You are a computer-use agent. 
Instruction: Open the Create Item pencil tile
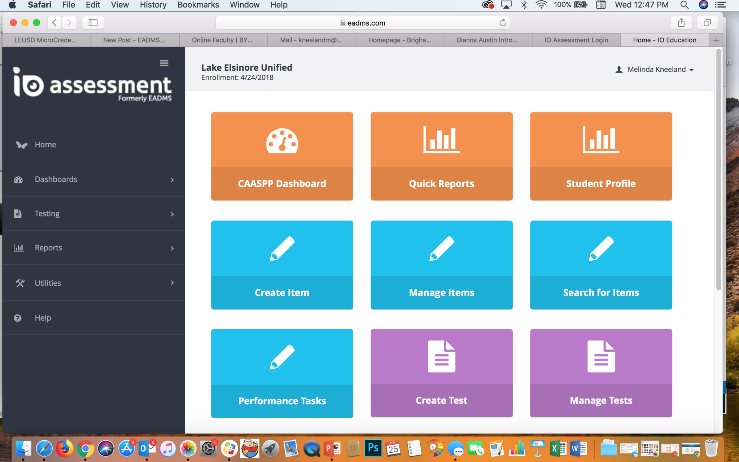282,265
